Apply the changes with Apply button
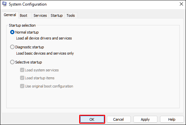Screen dimensions: 186x125 tap(145, 119)
